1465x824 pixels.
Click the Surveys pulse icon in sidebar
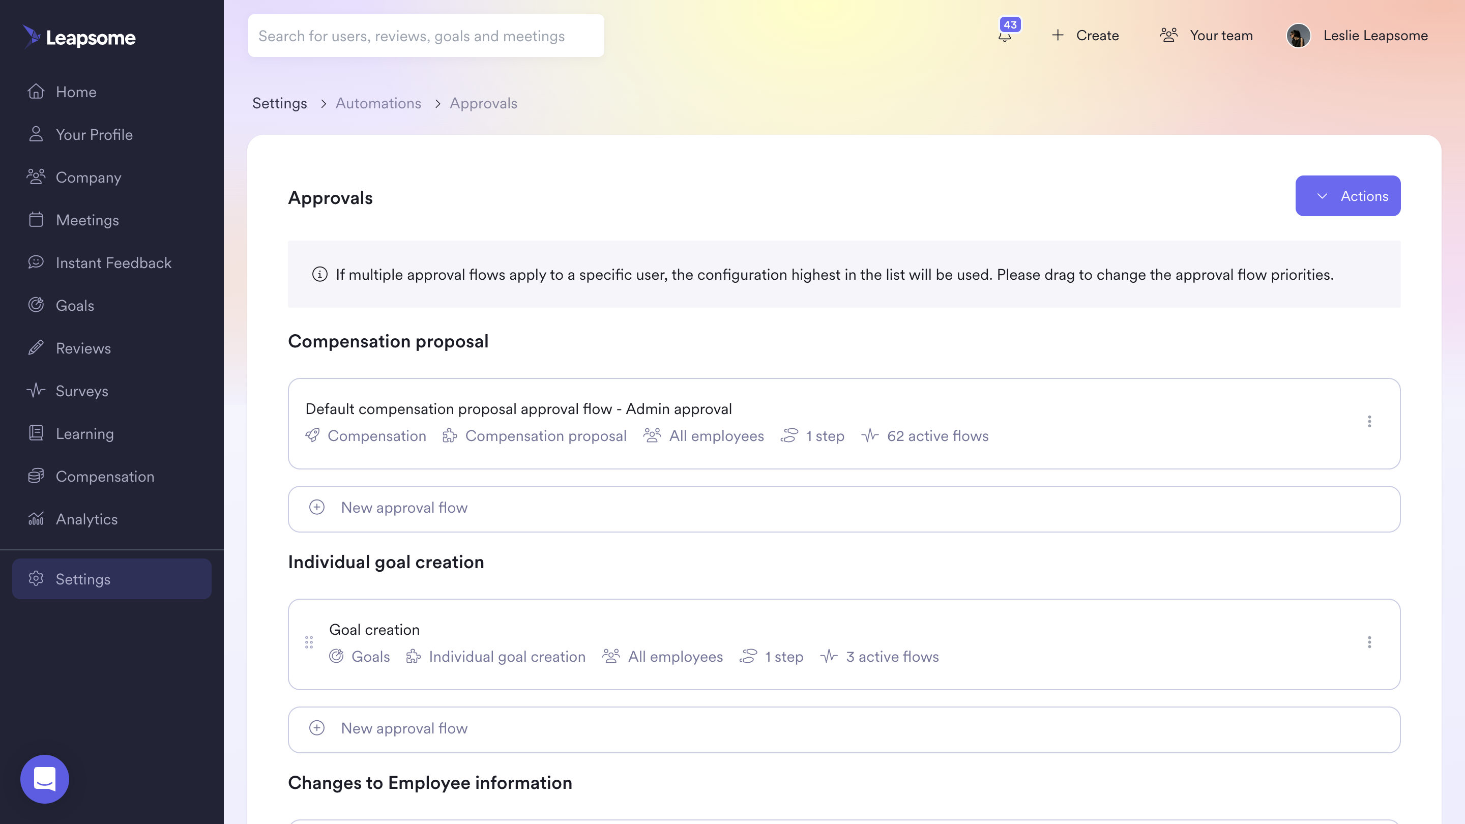36,390
